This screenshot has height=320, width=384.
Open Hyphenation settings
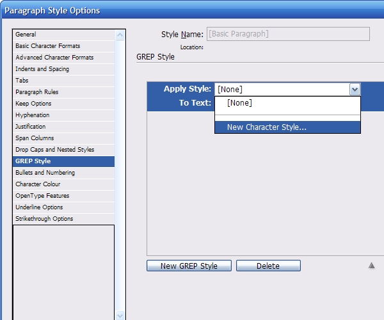[63, 115]
